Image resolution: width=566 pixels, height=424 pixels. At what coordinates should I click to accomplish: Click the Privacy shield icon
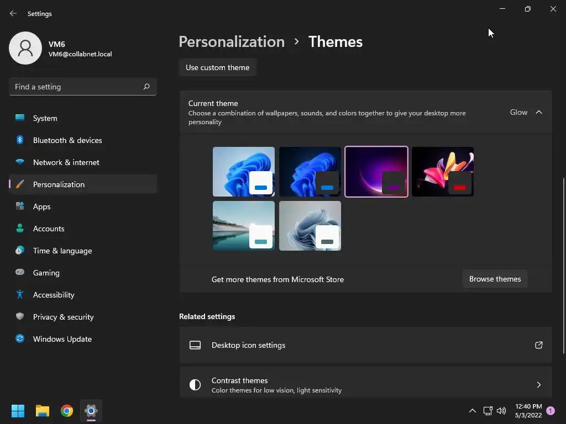(x=20, y=316)
